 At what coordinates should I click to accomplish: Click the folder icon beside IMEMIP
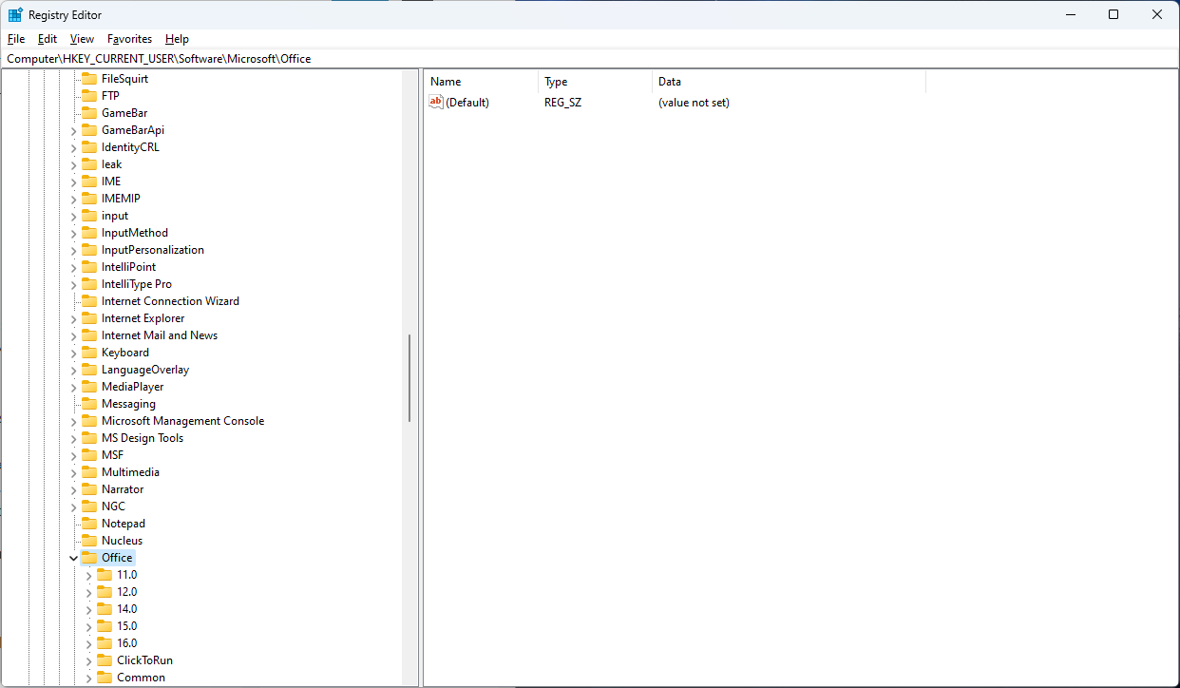[x=89, y=199]
